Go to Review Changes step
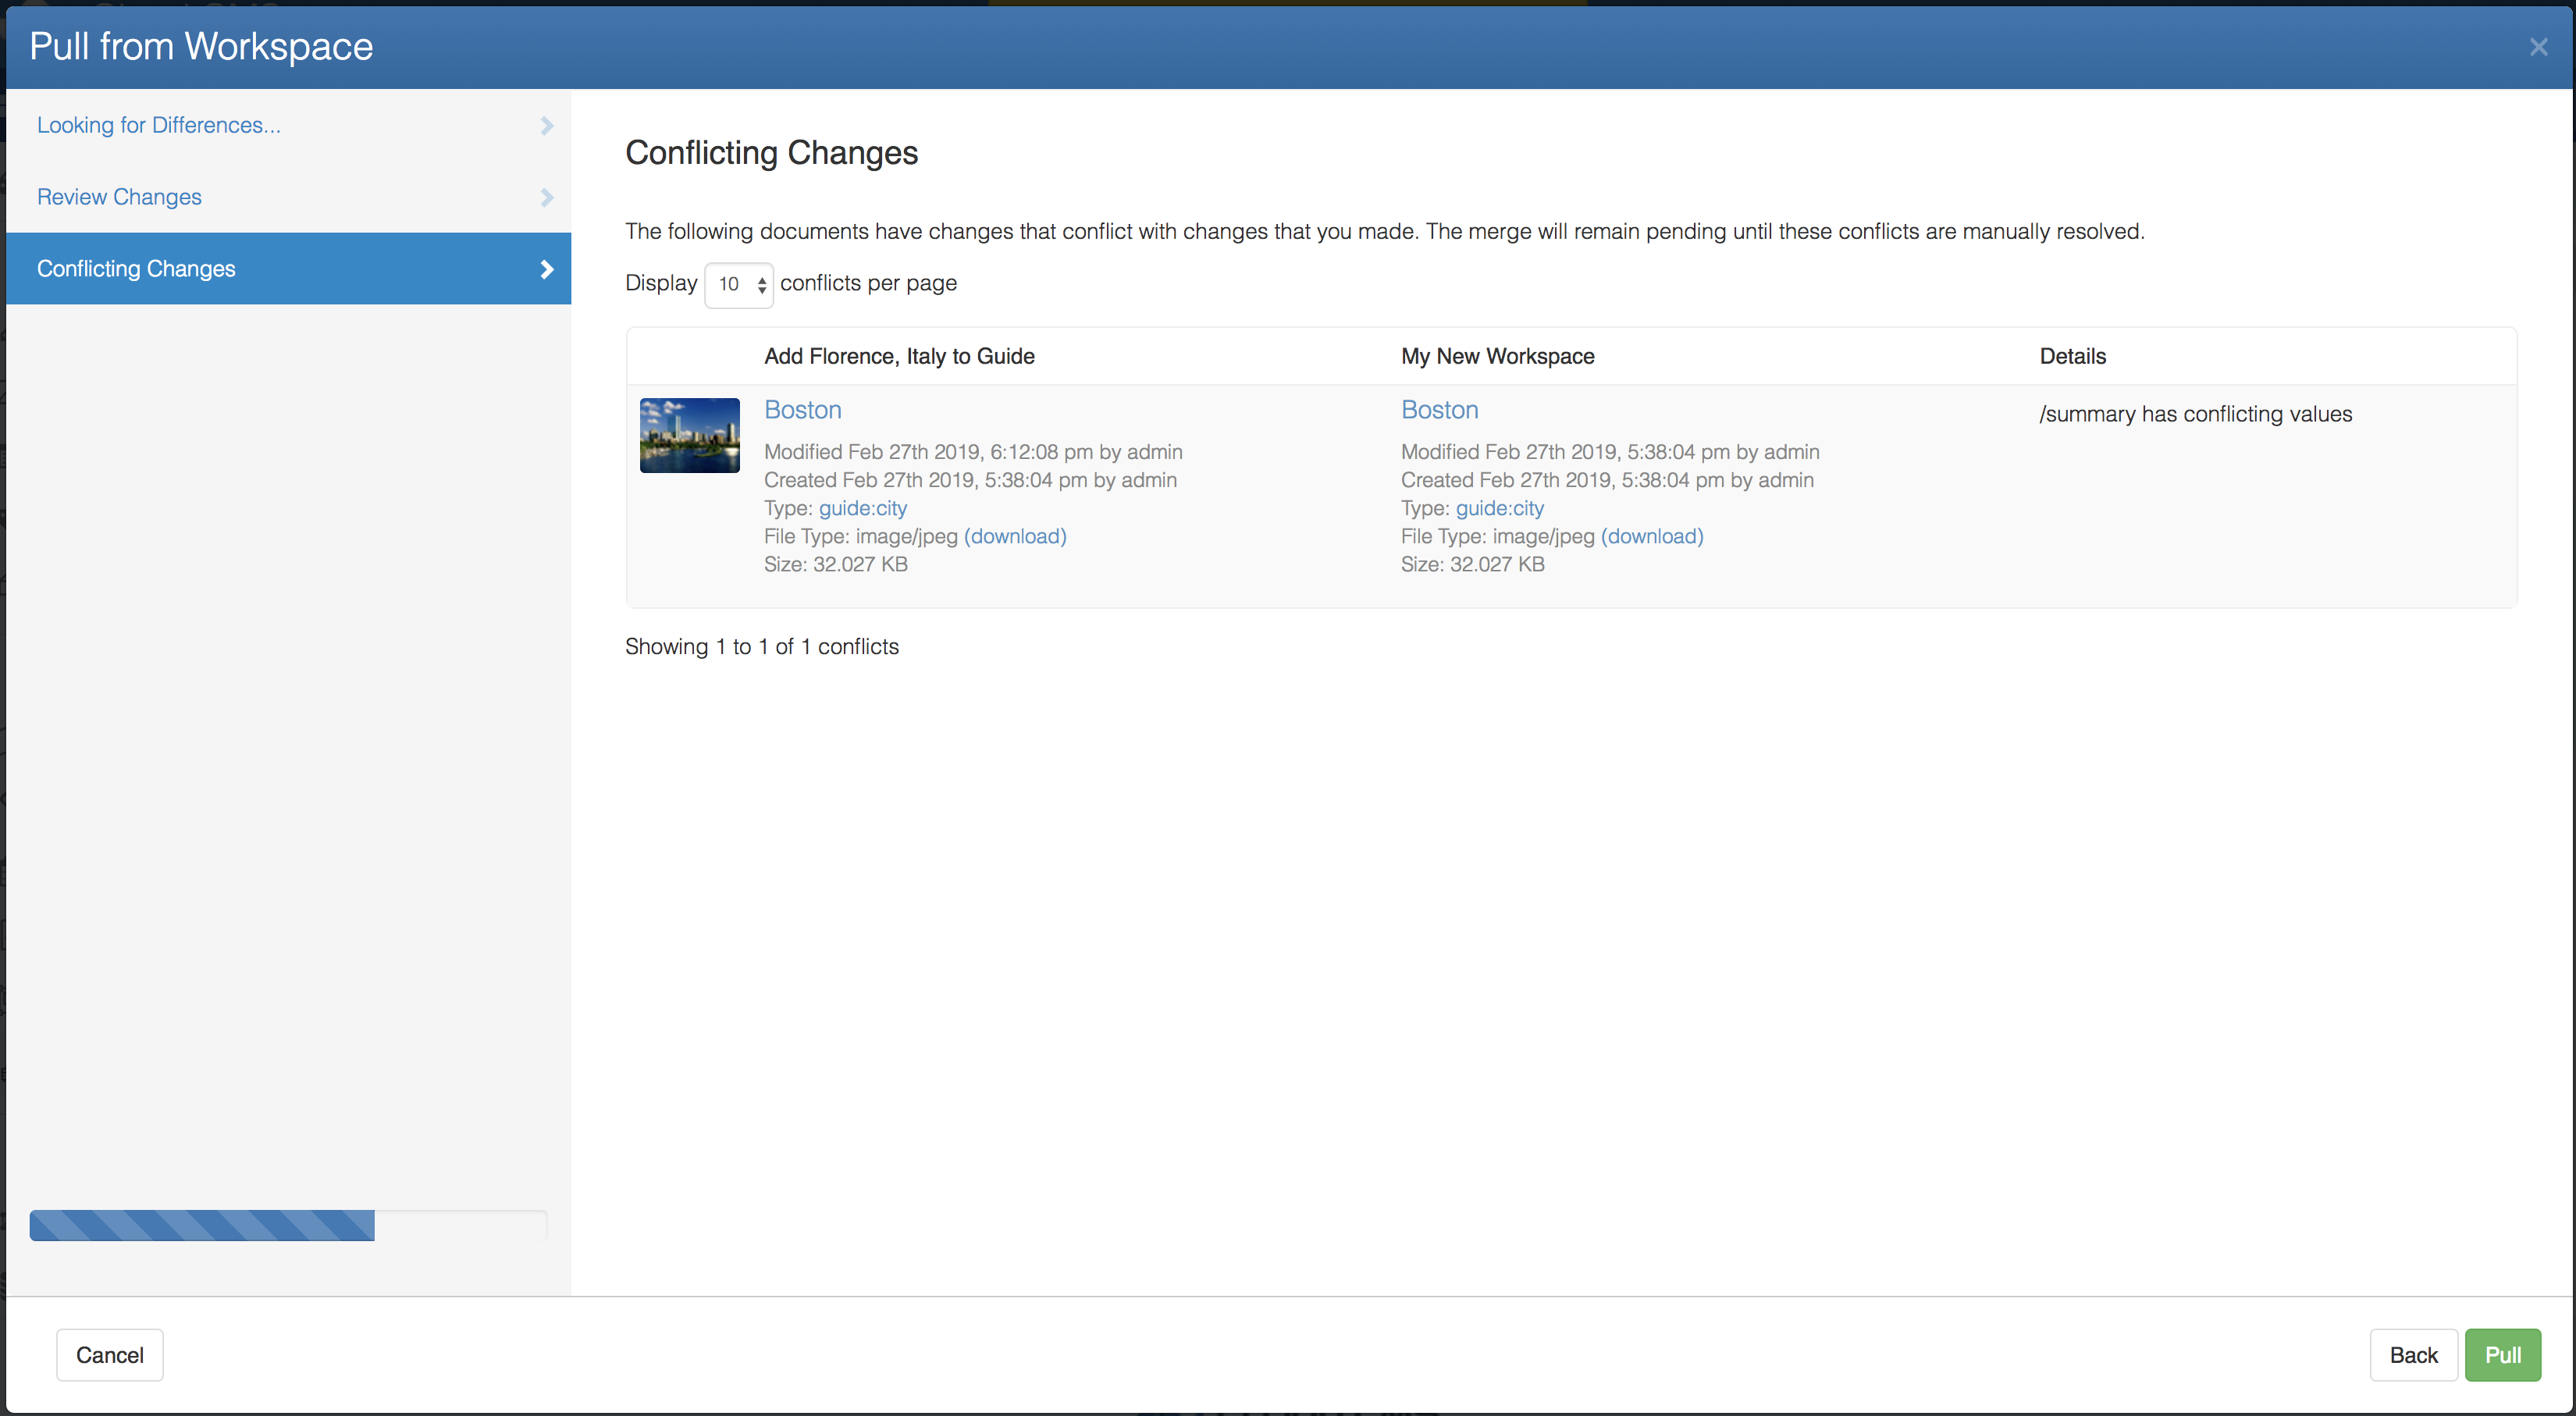The height and width of the screenshot is (1416, 2576). pyautogui.click(x=119, y=197)
